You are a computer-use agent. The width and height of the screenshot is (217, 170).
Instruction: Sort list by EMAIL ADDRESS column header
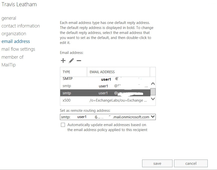coord(118,72)
